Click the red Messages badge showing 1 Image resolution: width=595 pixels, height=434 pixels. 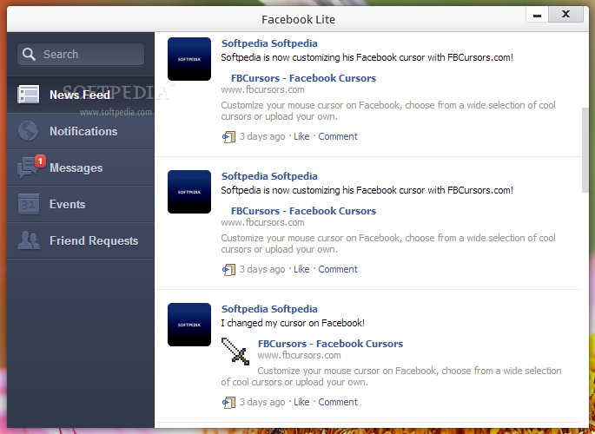tap(40, 161)
